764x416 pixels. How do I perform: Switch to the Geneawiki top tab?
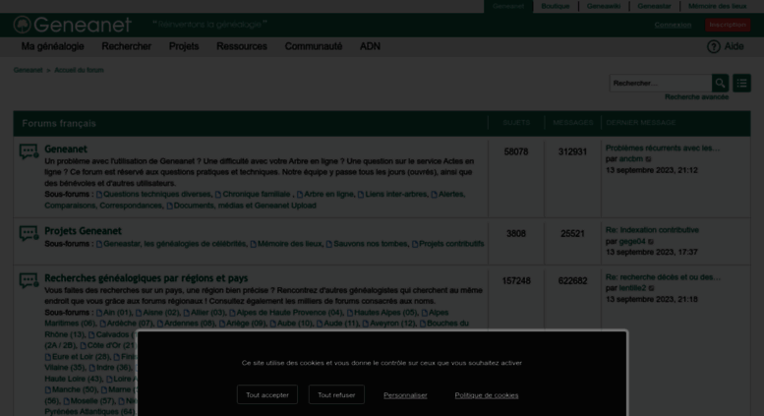point(603,6)
